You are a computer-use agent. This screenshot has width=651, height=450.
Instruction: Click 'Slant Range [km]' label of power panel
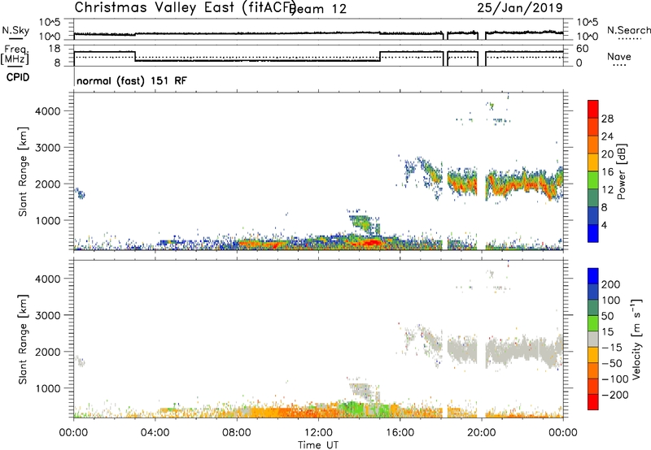tap(23, 171)
